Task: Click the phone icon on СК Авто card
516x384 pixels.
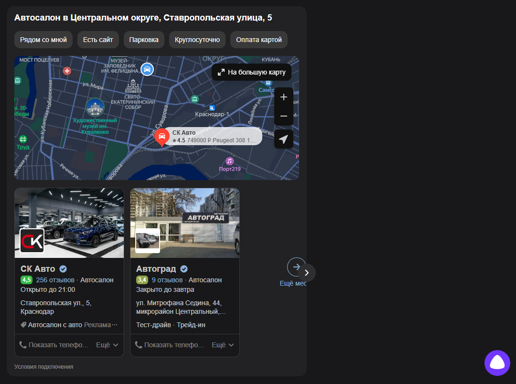Action: [x=23, y=344]
